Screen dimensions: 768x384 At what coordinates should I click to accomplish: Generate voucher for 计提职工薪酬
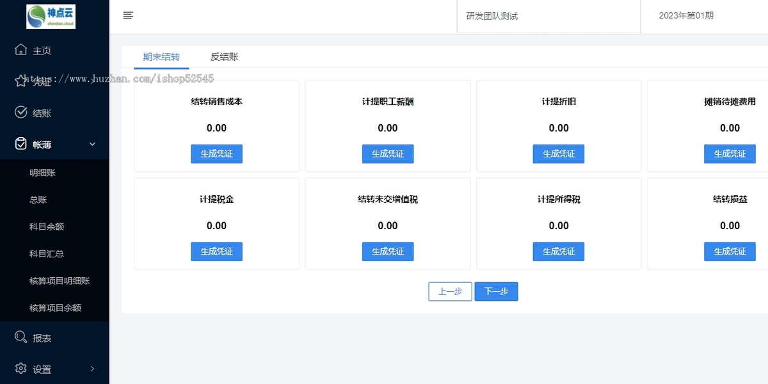click(388, 154)
